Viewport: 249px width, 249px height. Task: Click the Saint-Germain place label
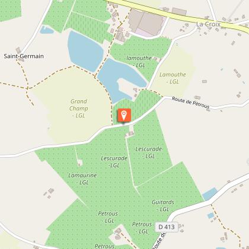[x=24, y=56]
